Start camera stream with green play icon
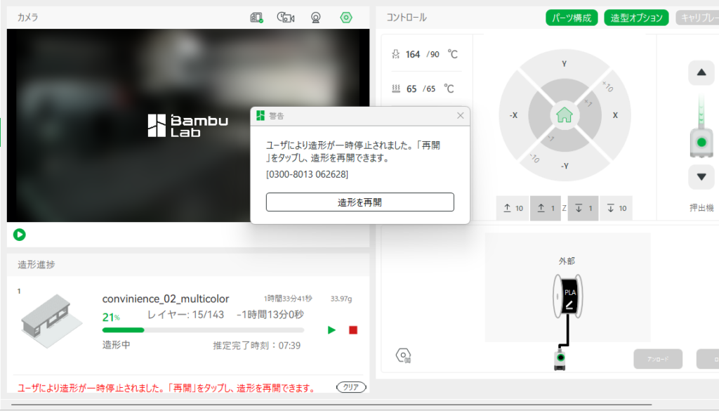Image resolution: width=719 pixels, height=411 pixels. pos(20,235)
